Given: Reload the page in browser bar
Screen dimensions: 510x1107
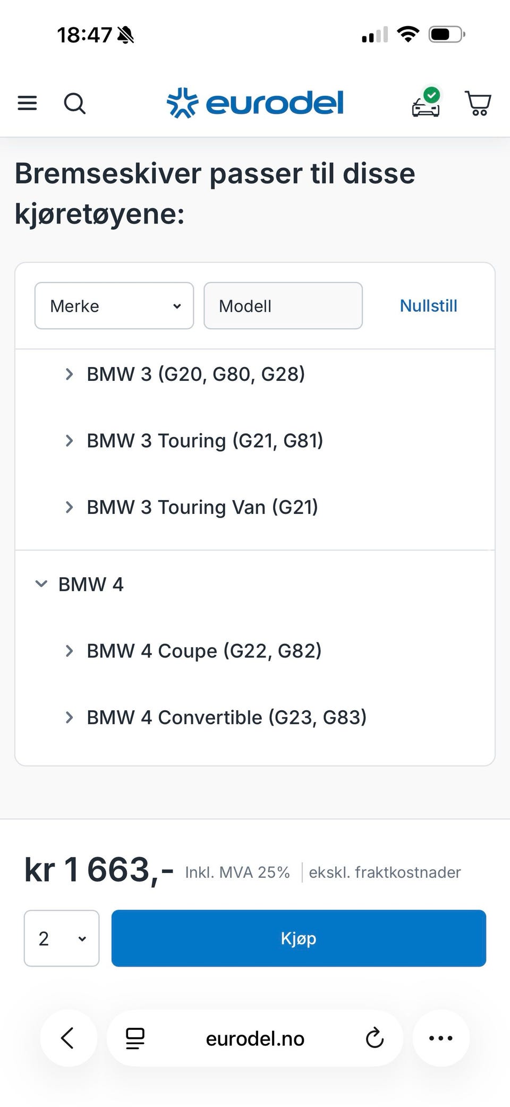Looking at the screenshot, I should click(375, 1038).
